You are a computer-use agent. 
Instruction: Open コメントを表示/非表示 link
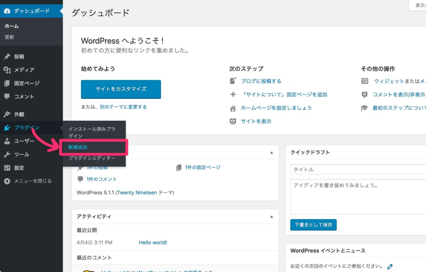[399, 94]
